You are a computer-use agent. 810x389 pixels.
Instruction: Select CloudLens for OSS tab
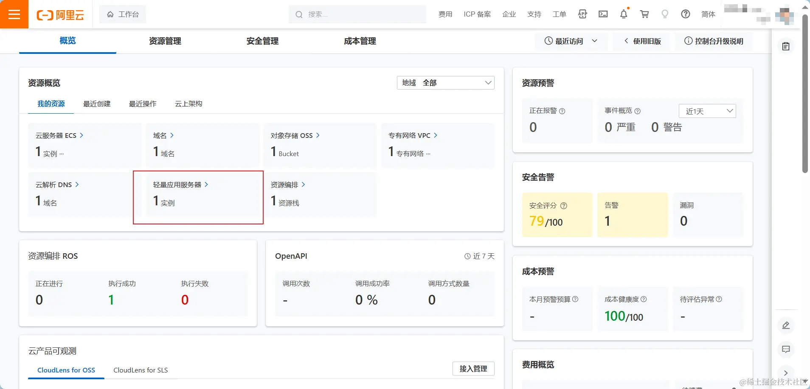66,370
